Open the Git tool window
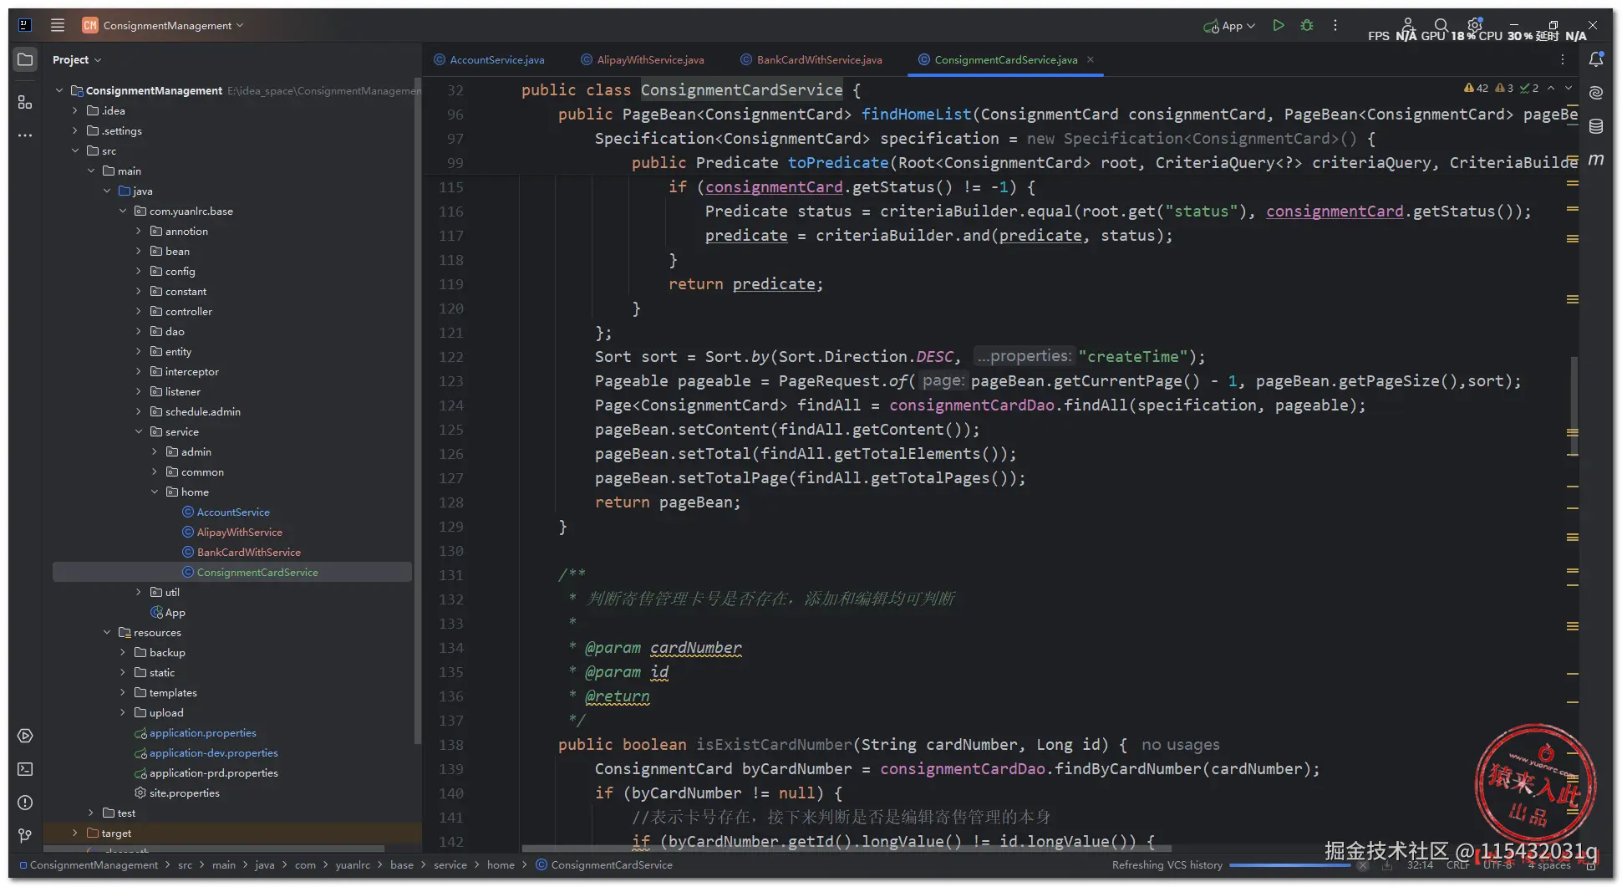 25,835
